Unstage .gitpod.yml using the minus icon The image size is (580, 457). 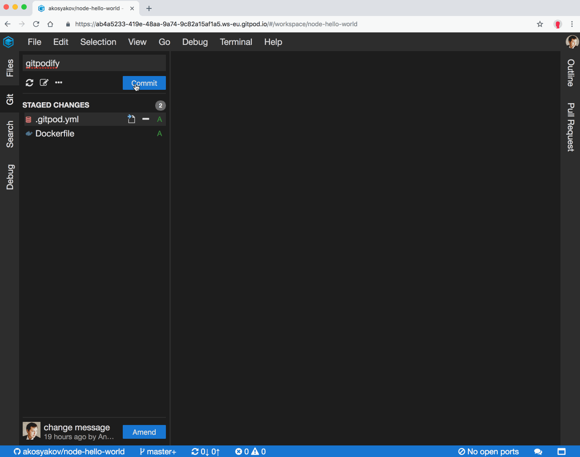145,119
